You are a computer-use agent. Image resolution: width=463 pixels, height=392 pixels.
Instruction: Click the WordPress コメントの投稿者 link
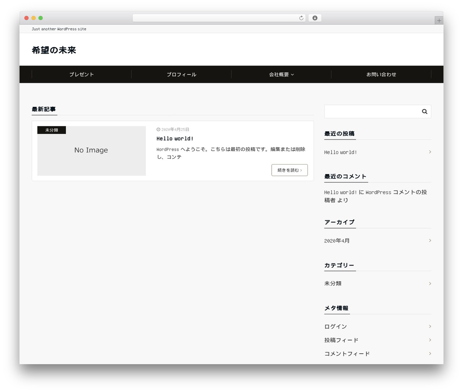(375, 196)
